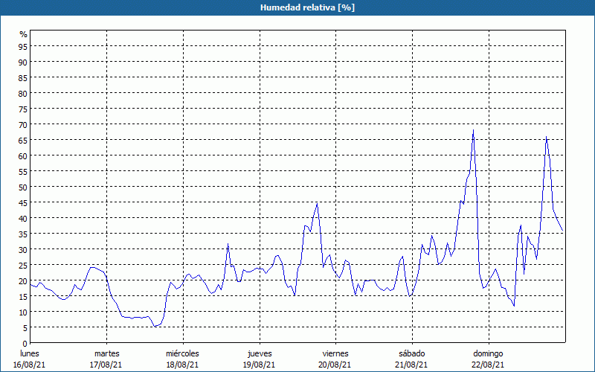Image resolution: width=595 pixels, height=372 pixels.
Task: Click the 75 value on the y-axis
Action: click(x=23, y=109)
